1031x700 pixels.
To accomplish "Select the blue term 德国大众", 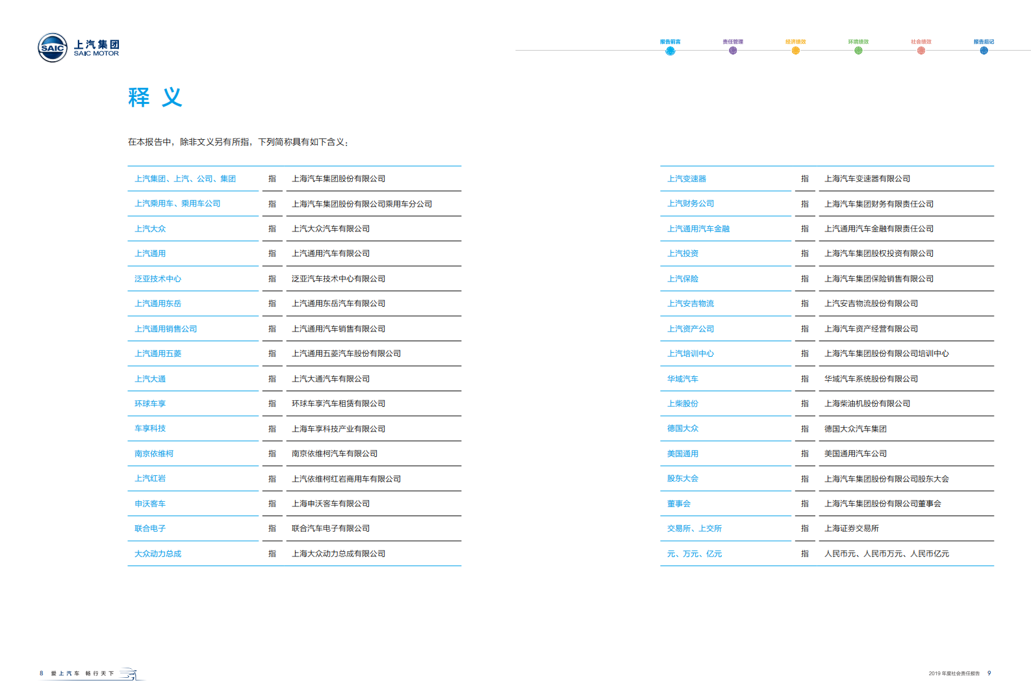I will (683, 428).
